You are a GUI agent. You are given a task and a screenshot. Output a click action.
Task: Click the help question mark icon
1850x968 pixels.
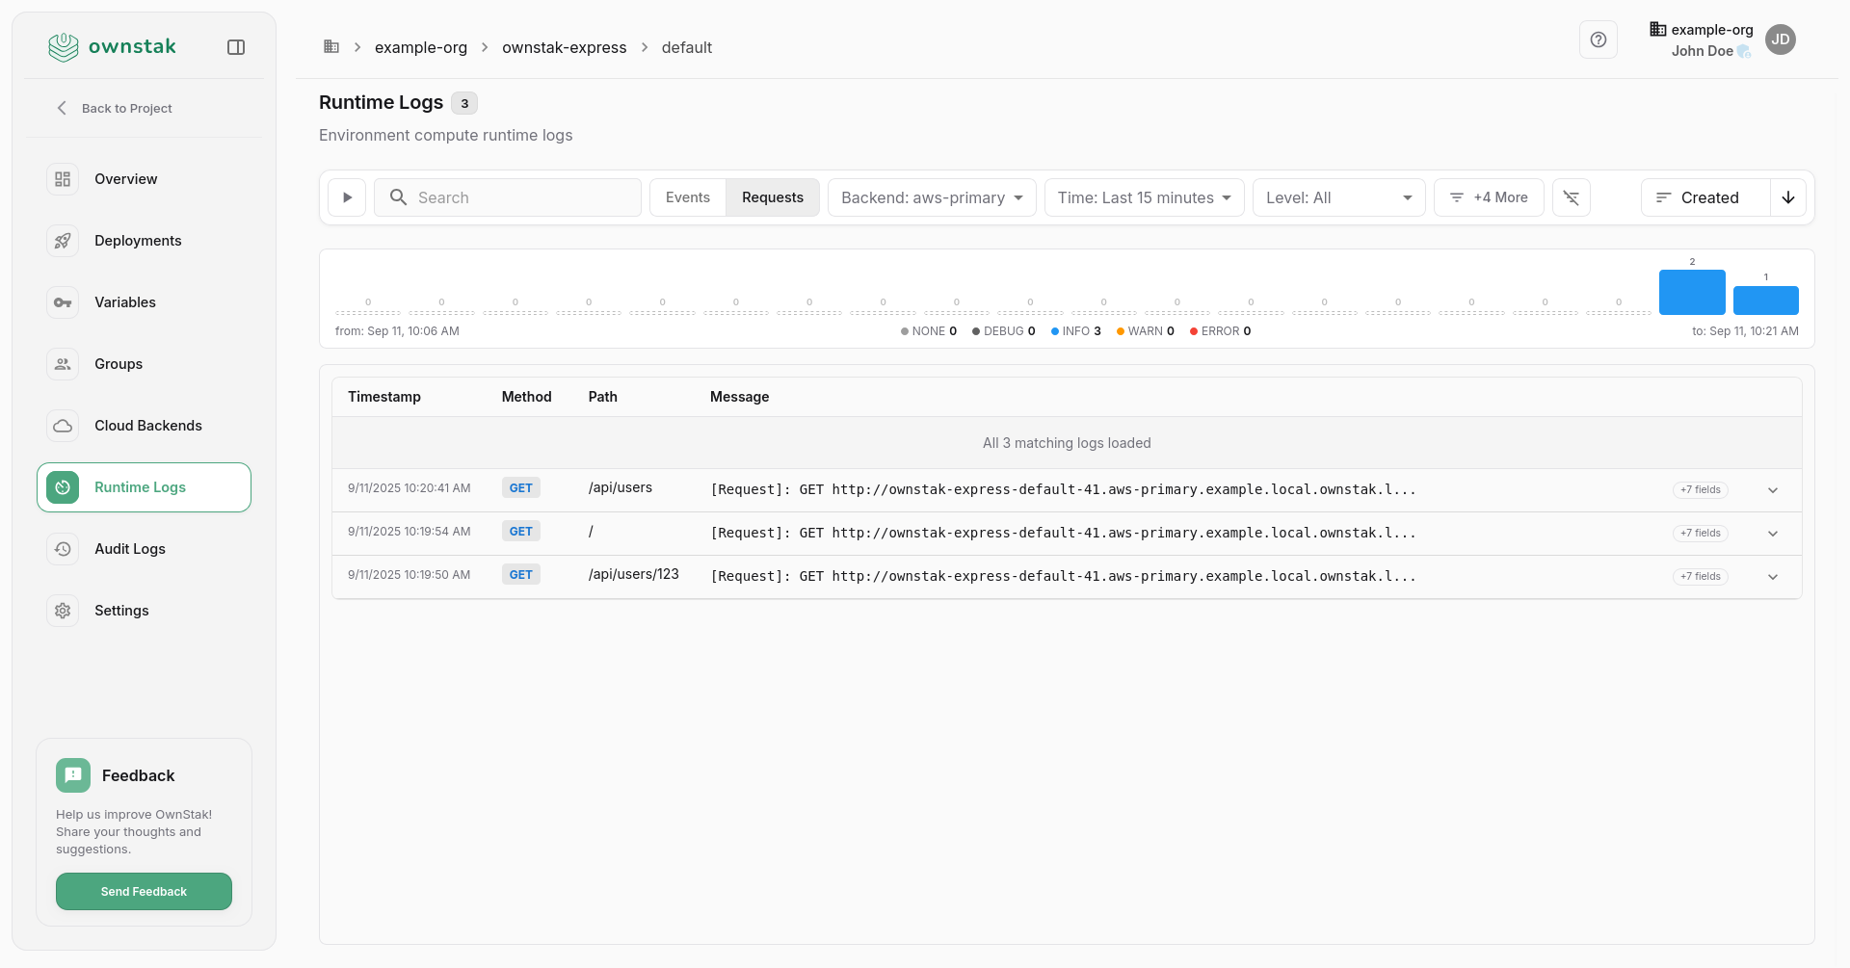pos(1598,39)
